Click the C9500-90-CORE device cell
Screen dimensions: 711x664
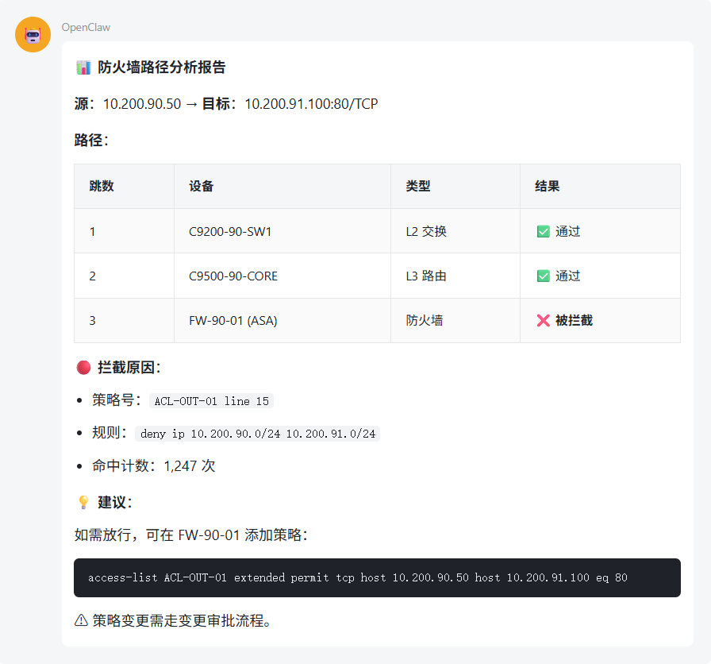pyautogui.click(x=233, y=276)
